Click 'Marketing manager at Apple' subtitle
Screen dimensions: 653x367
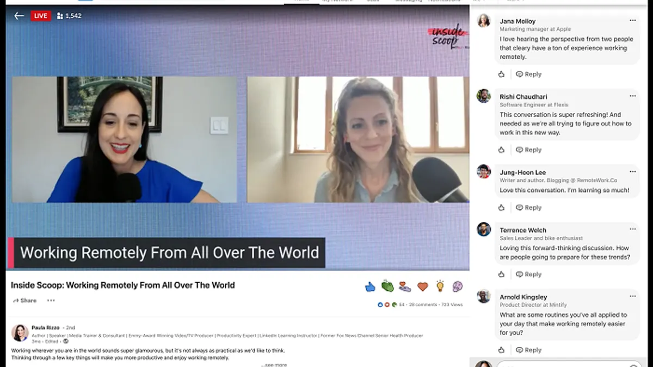tap(535, 29)
